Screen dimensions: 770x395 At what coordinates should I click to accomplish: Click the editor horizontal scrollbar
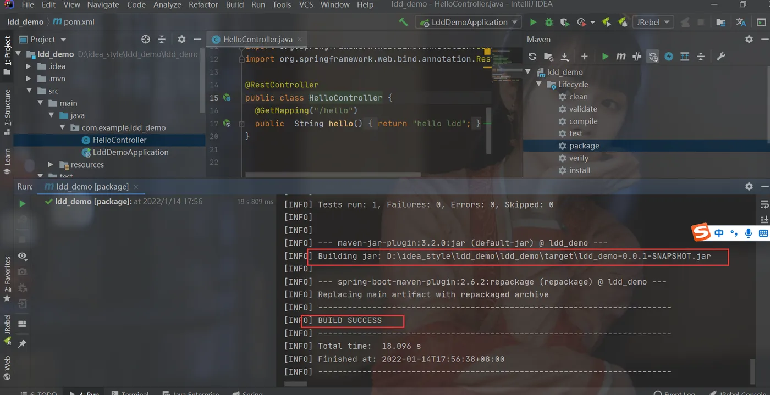[x=333, y=175]
